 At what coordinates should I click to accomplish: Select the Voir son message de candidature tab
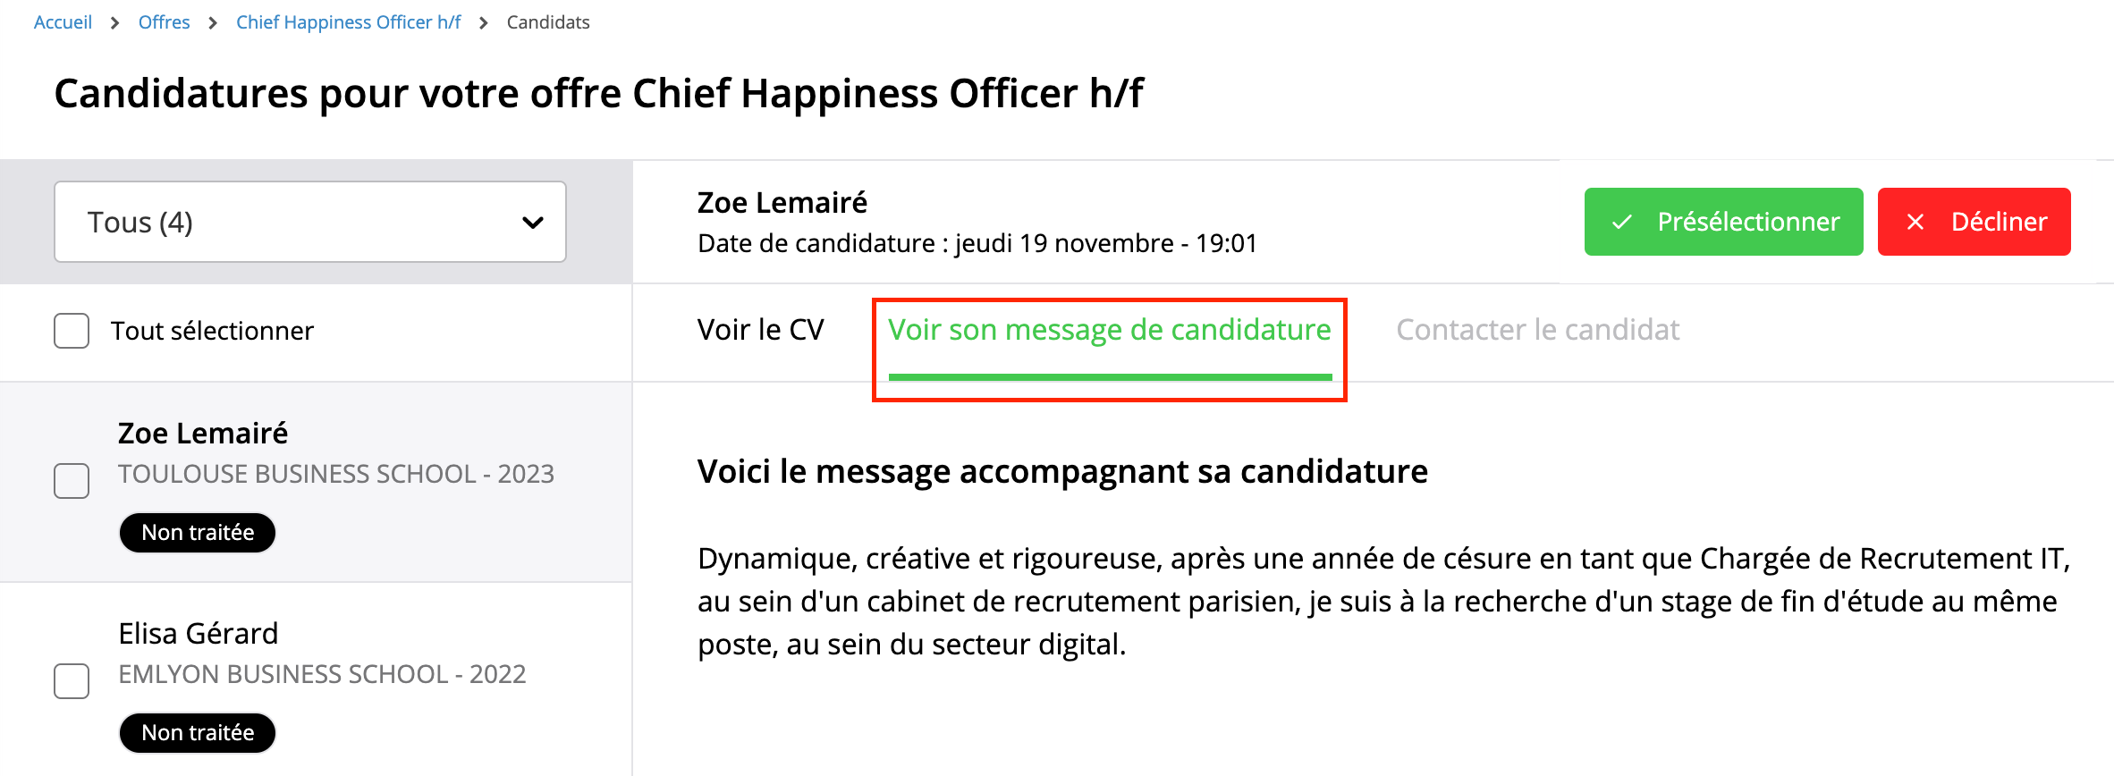pos(1109,329)
